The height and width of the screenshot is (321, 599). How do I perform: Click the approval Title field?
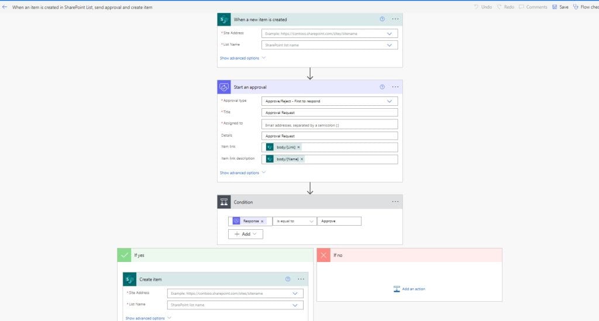tap(330, 113)
